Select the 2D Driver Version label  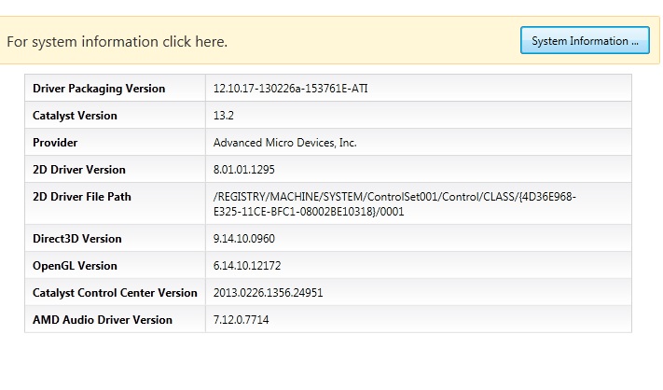pyautogui.click(x=79, y=170)
